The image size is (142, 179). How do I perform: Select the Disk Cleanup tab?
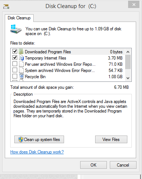[x=19, y=18]
